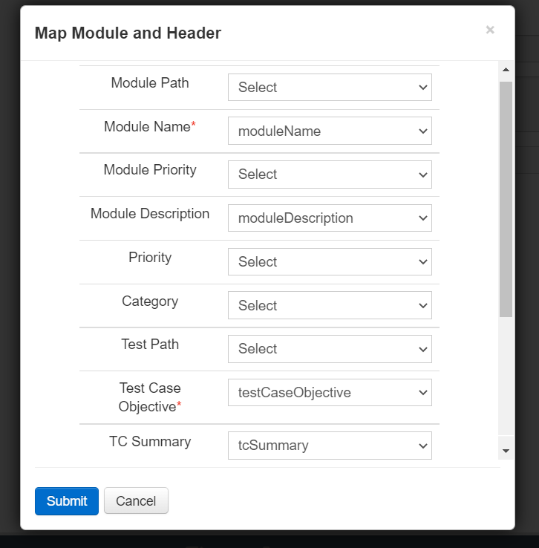
Task: Click the scrollbar track below the thumb
Action: (506, 376)
